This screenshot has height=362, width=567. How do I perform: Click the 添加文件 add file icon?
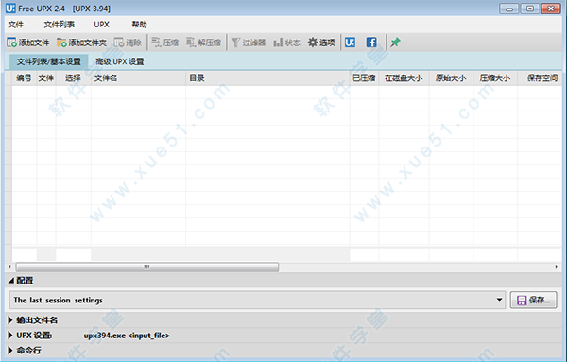coord(12,43)
